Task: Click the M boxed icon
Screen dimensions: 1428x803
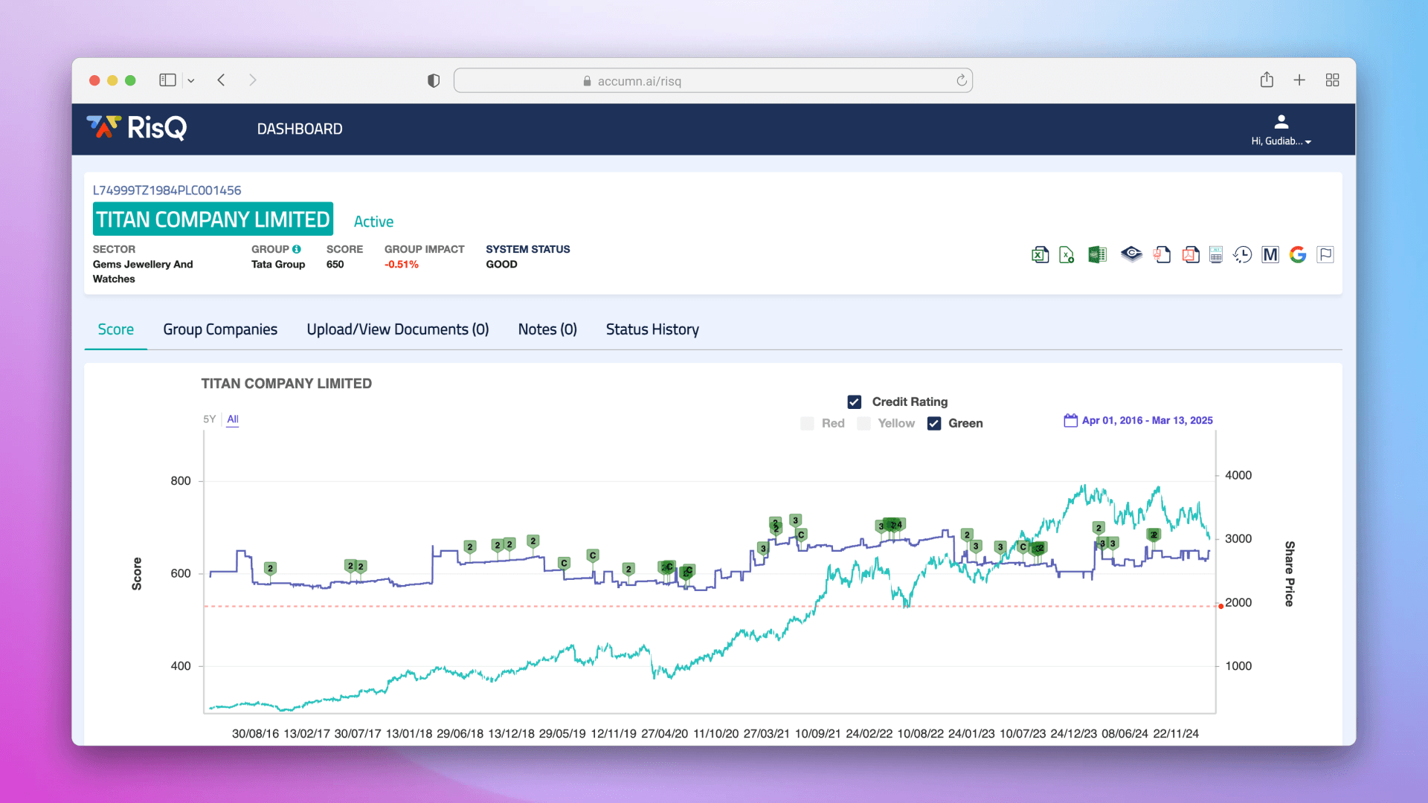Action: point(1270,255)
